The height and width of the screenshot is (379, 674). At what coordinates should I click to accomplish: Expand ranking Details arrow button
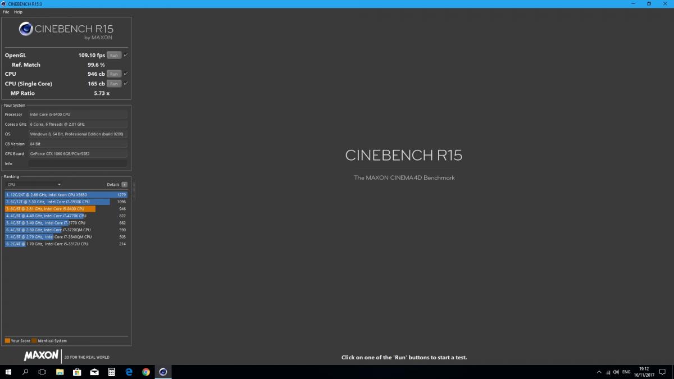124,184
